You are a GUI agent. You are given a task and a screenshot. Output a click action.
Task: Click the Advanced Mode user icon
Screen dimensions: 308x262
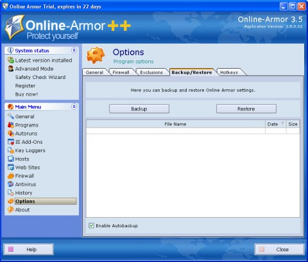(11, 69)
